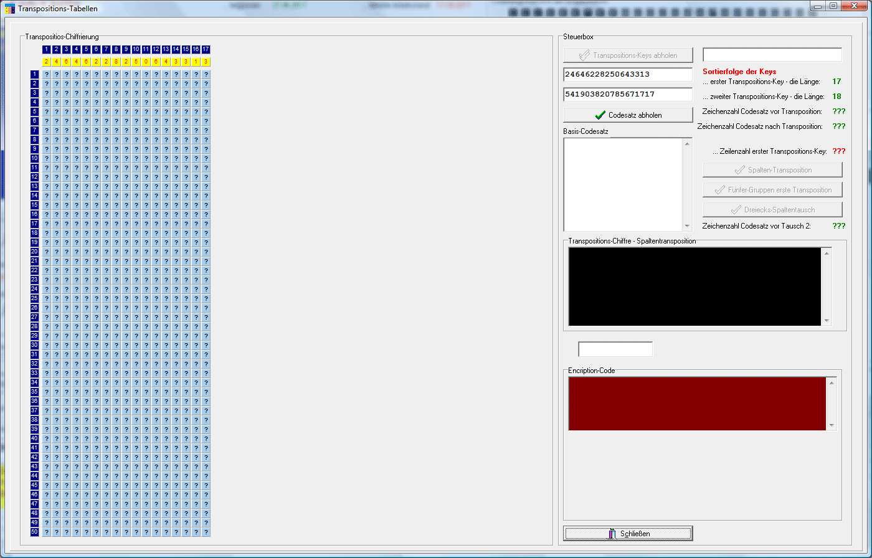Click the yellow key digit 8 under column 8

pyautogui.click(x=116, y=62)
